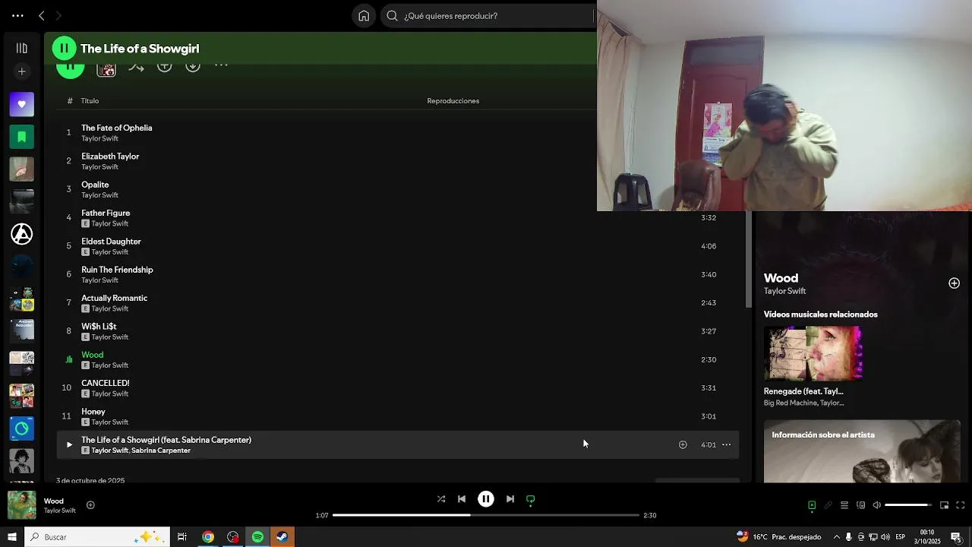Toggle shuffle in player controls

(x=441, y=499)
